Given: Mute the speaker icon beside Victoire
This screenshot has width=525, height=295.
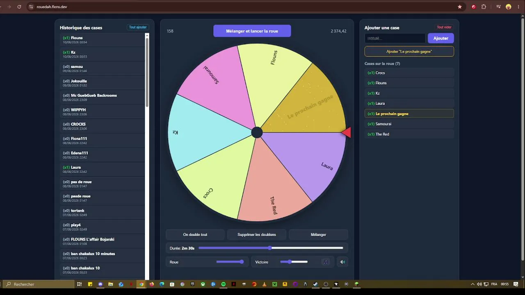Looking at the screenshot, I should pos(342,262).
